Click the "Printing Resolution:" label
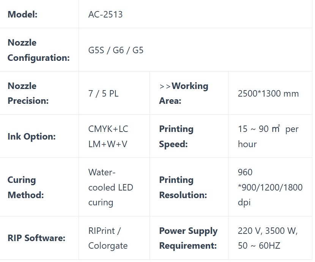The image size is (315, 262). click(x=183, y=187)
